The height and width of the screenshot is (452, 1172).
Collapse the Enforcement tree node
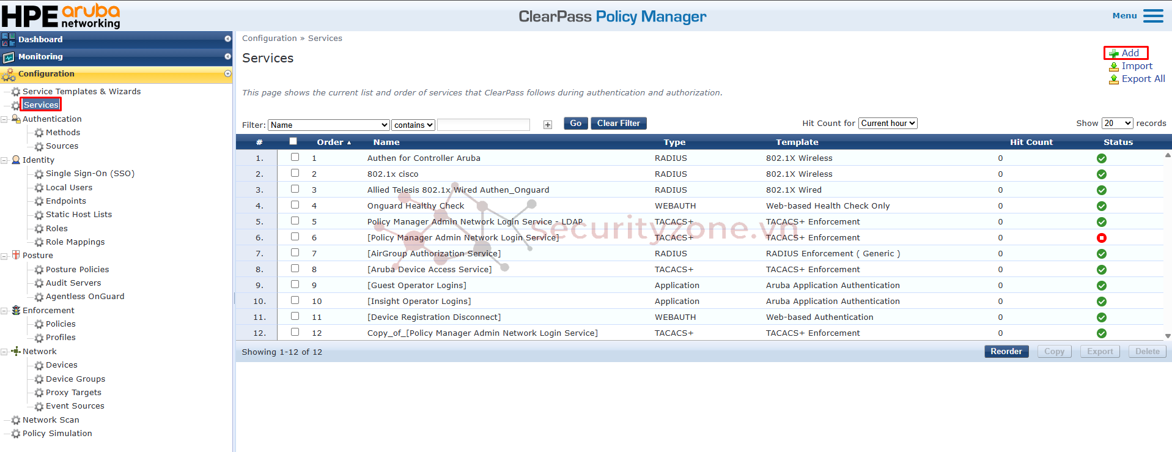(4, 311)
